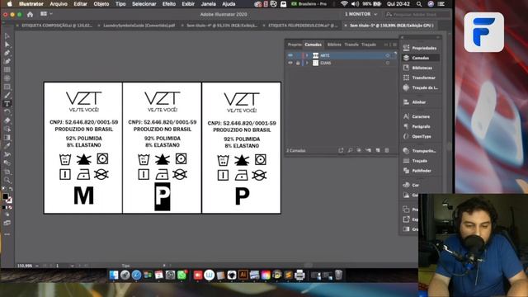Open the OpenType panel
The width and height of the screenshot is (528, 297).
[x=421, y=136]
